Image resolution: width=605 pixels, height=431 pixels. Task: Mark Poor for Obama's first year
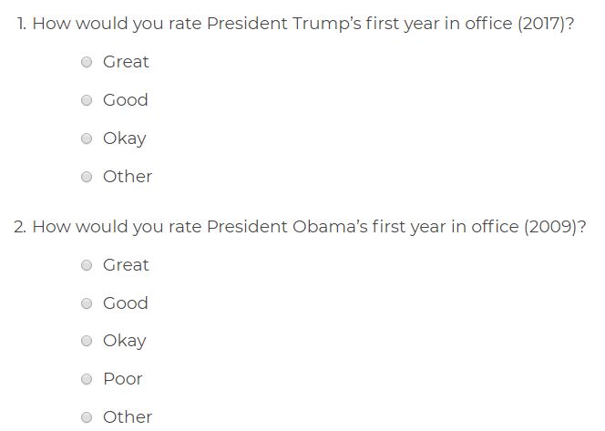pyautogui.click(x=87, y=379)
